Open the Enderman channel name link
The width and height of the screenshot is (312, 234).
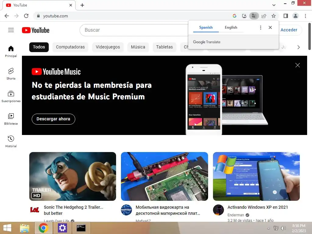click(x=236, y=215)
